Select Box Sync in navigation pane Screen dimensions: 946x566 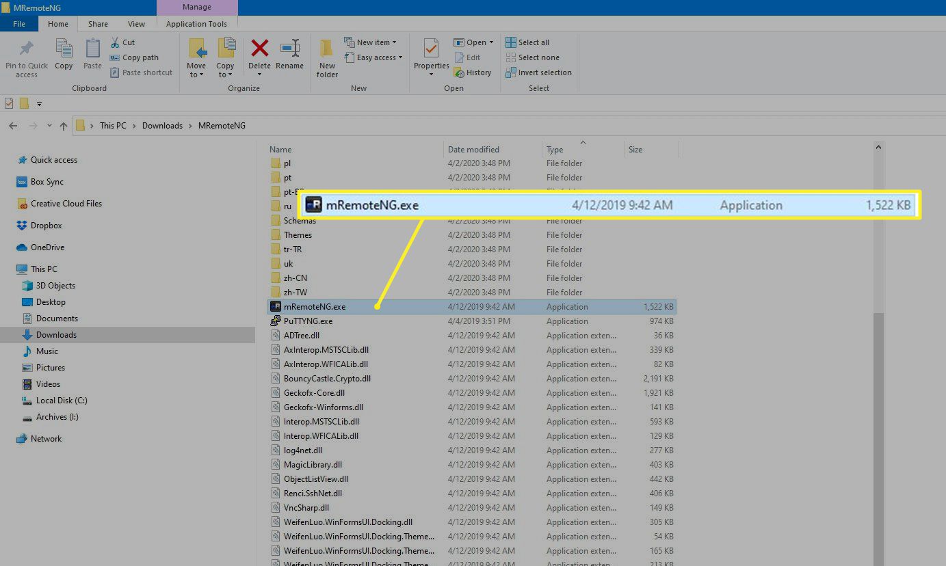pyautogui.click(x=47, y=182)
